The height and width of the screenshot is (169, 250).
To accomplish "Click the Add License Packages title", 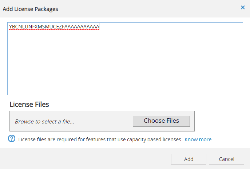I will pos(31,9).
